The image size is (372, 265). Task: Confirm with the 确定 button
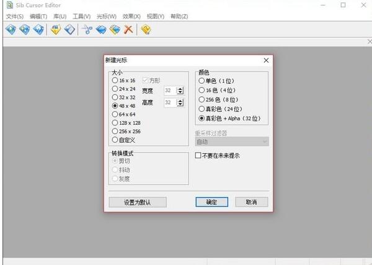coord(212,202)
